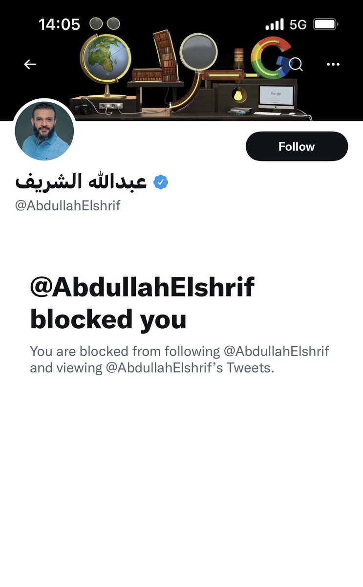The width and height of the screenshot is (363, 587).
Task: Tap the glowing lightbulb in the banner
Action: pyautogui.click(x=238, y=93)
